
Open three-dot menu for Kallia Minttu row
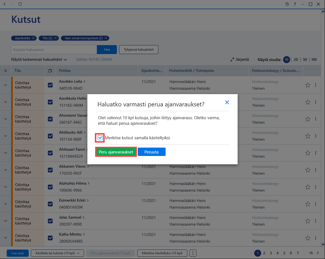point(316,238)
